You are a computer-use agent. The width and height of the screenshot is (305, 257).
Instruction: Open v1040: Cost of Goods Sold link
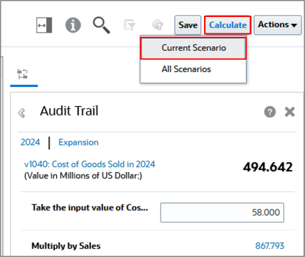coord(89,164)
